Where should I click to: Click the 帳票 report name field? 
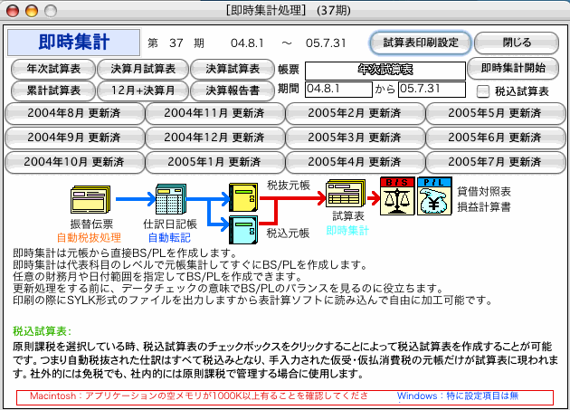pos(384,69)
